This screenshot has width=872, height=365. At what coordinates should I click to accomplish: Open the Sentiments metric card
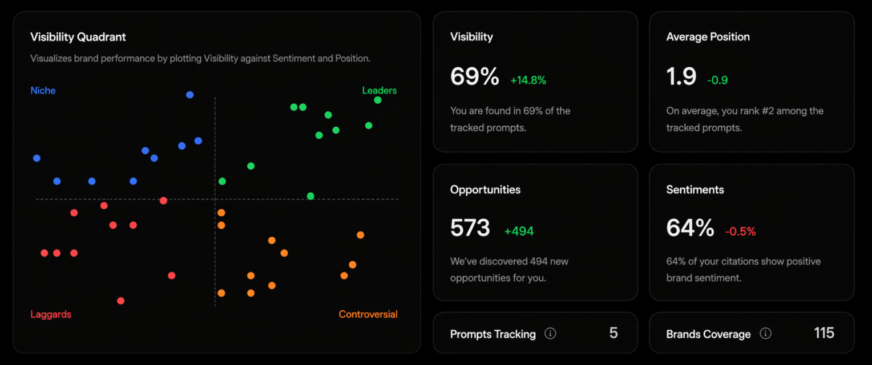point(752,232)
